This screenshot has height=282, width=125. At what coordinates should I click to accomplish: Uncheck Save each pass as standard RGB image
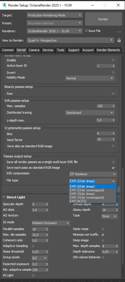[113, 168]
